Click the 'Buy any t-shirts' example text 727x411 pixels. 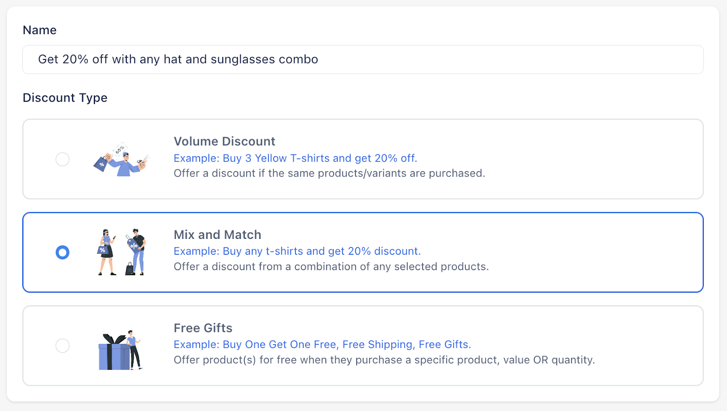pos(297,252)
